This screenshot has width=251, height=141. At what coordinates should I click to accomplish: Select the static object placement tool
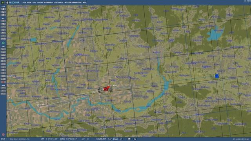coord(3,61)
